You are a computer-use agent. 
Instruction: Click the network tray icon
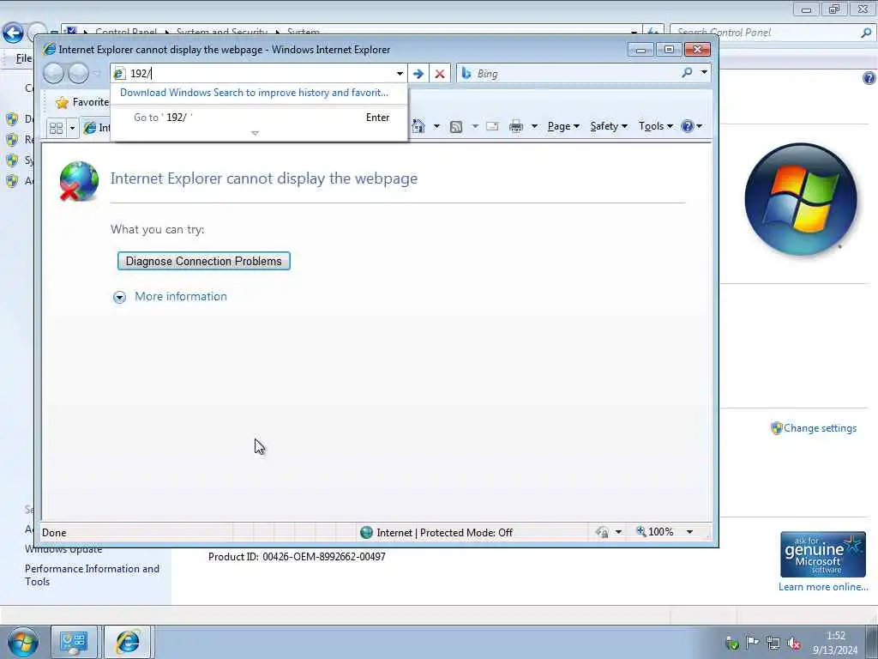point(773,644)
